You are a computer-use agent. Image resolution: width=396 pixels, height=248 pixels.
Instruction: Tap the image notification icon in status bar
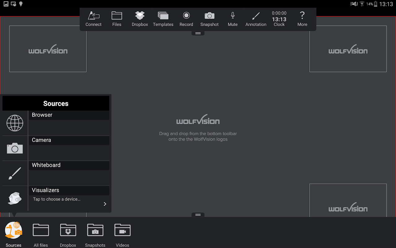tap(6, 4)
